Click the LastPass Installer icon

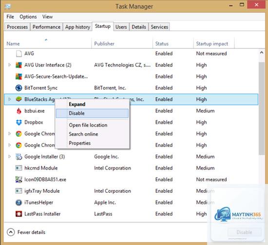(19, 214)
